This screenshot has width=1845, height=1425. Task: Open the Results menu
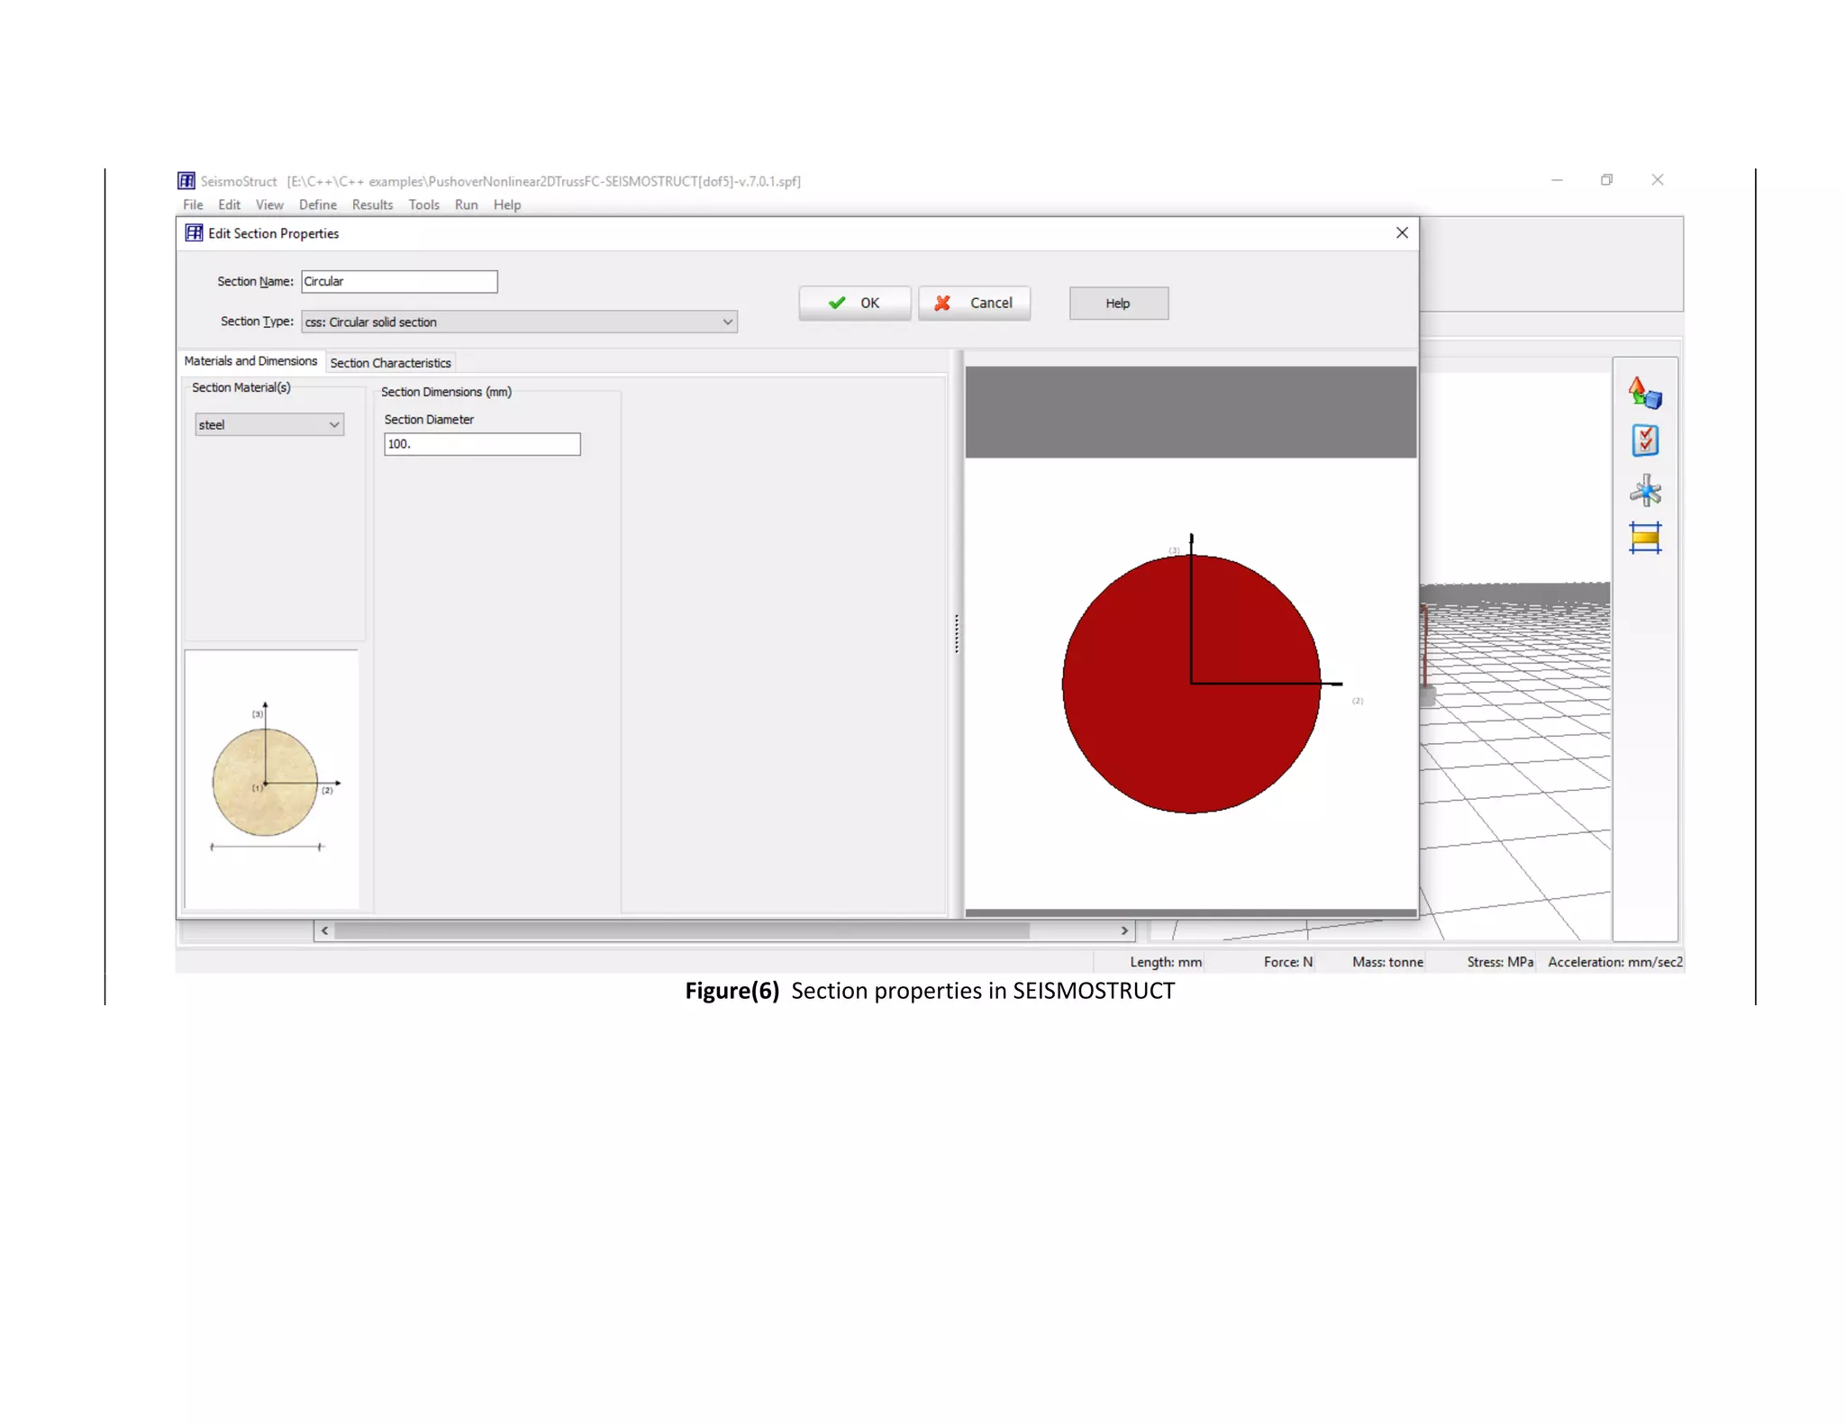pos(372,205)
